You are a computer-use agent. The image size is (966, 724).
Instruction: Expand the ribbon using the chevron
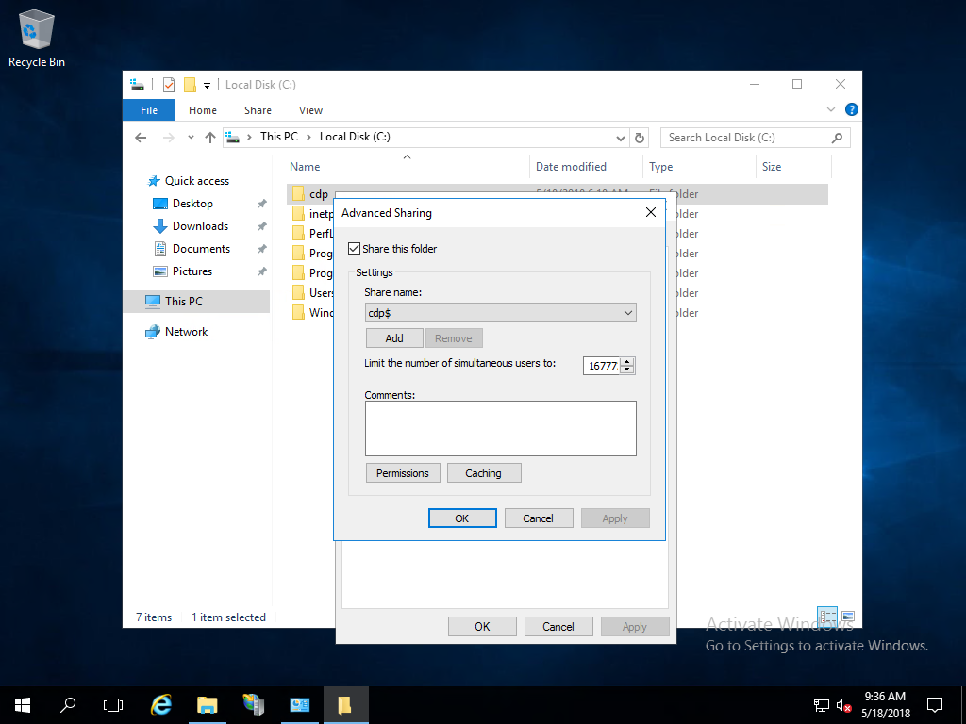pyautogui.click(x=831, y=110)
